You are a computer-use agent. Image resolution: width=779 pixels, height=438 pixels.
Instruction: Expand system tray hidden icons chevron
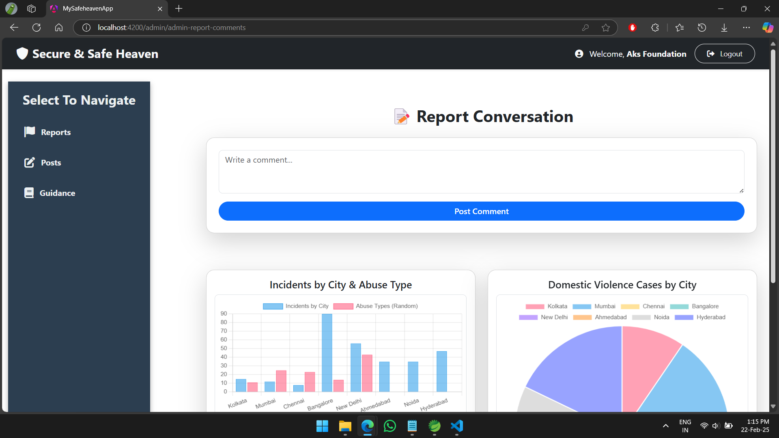click(666, 426)
